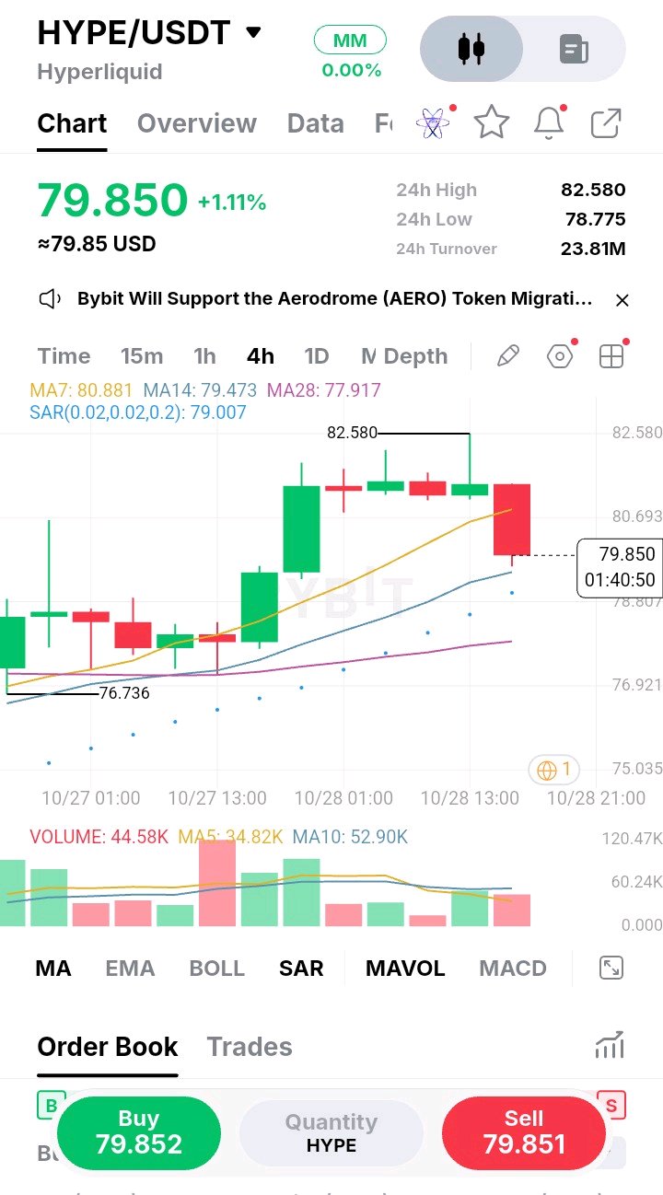Tap the tallest red volume bar
This screenshot has width=663, height=1195.
point(217,883)
